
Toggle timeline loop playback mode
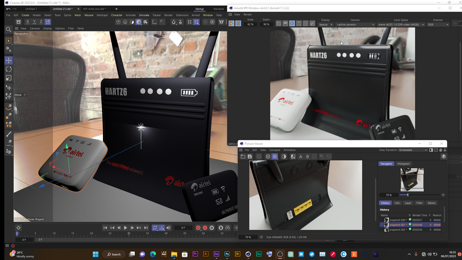tap(155, 228)
